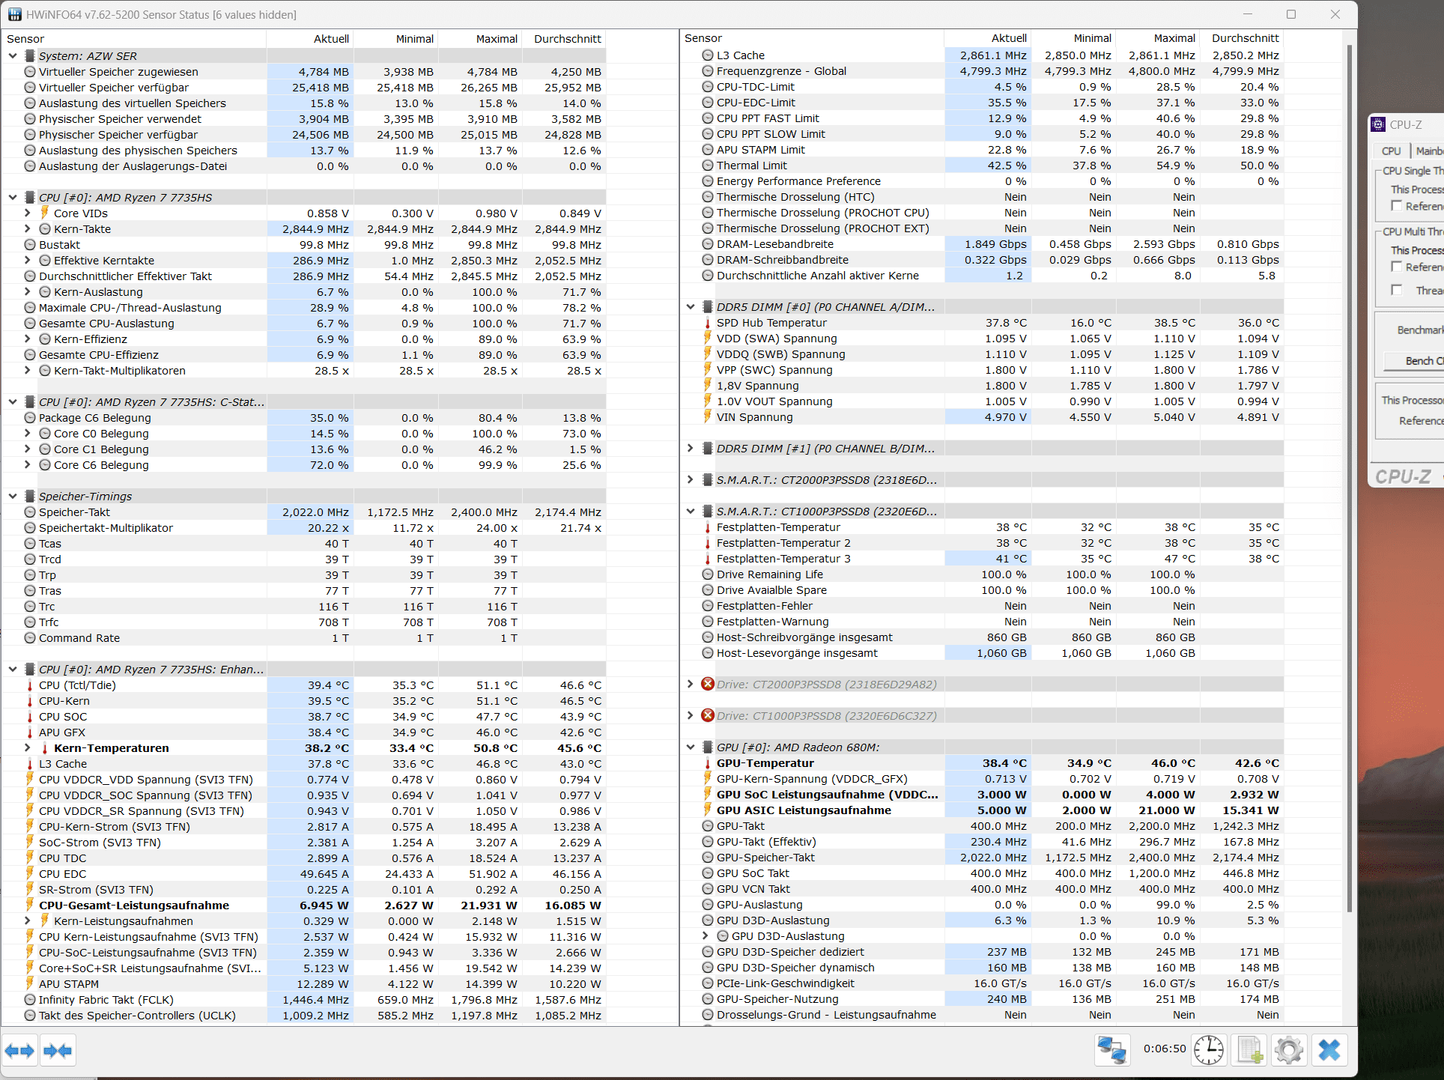Click the elapsed time 0:06:50 display
The image size is (1444, 1080).
pyautogui.click(x=1165, y=1049)
